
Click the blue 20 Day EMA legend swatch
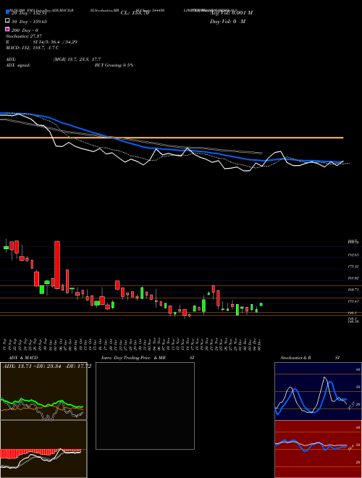(x=8, y=12)
